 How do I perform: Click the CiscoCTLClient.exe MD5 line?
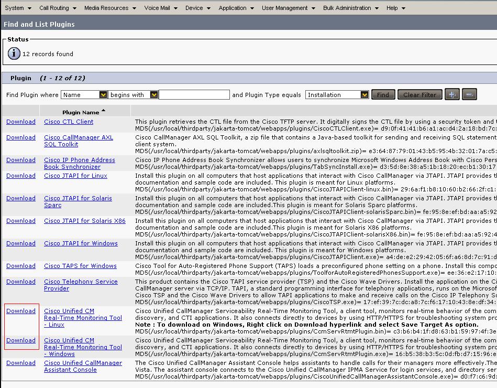click(x=316, y=128)
